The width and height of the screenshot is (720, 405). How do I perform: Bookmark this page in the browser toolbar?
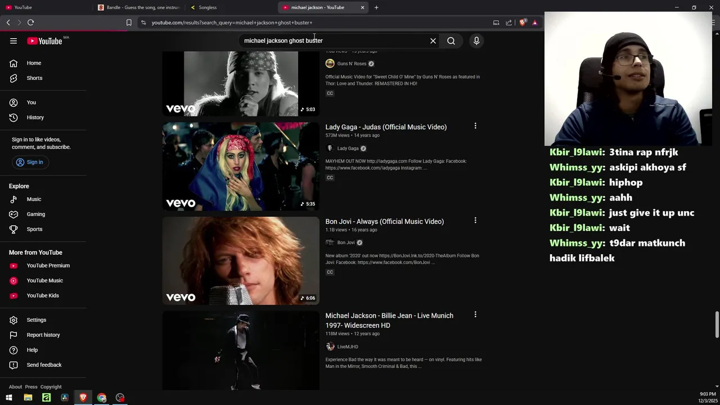point(129,22)
